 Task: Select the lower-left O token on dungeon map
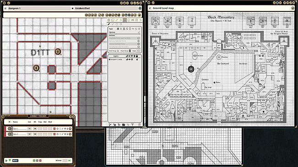[x=36, y=68]
